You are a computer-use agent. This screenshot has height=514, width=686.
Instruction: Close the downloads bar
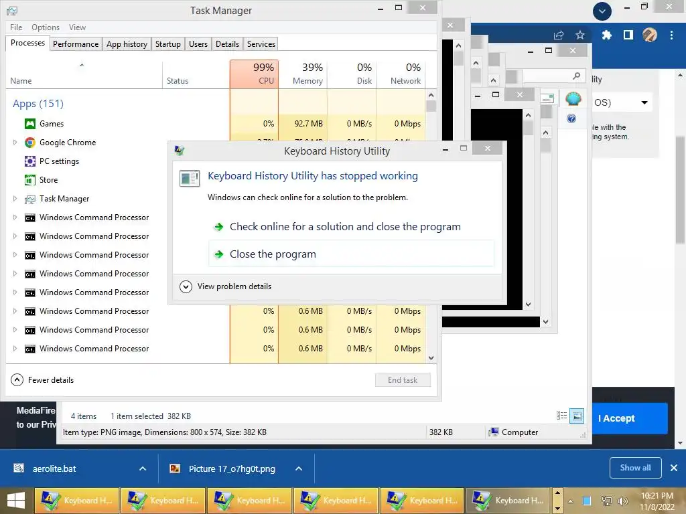point(674,468)
